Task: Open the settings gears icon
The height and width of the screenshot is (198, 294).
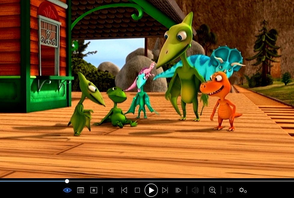Action: coord(243,190)
